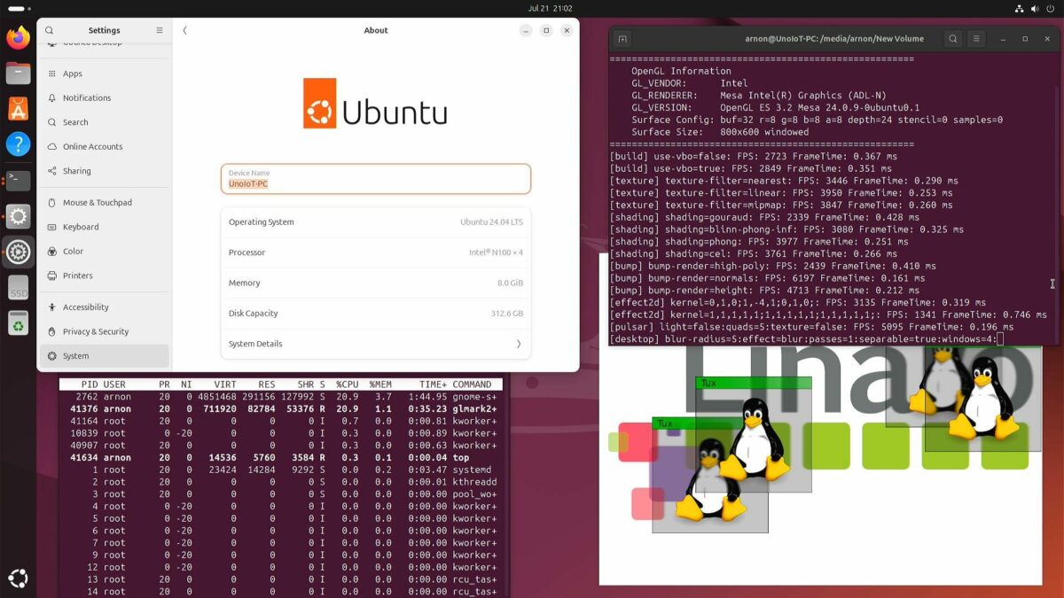The height and width of the screenshot is (598, 1064).
Task: Open a new tab in the terminal
Action: point(622,39)
